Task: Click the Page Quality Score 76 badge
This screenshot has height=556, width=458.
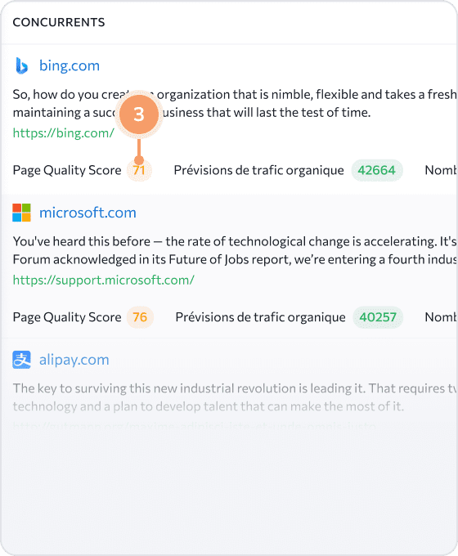Action: [140, 317]
